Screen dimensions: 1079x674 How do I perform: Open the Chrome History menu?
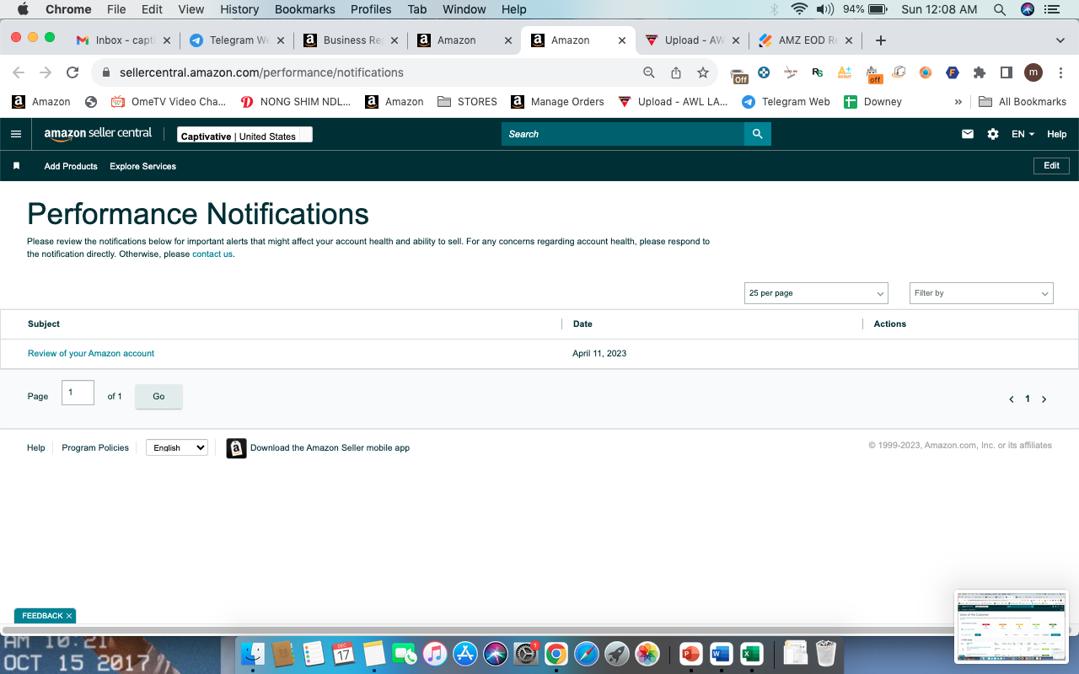click(x=239, y=9)
